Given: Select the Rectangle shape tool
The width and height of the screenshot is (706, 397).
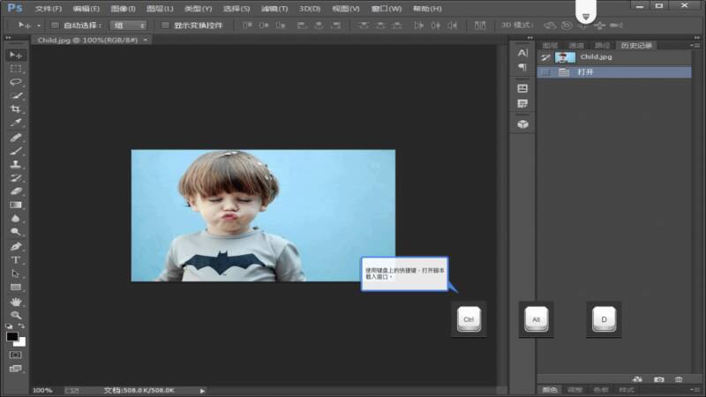Looking at the screenshot, I should (16, 288).
